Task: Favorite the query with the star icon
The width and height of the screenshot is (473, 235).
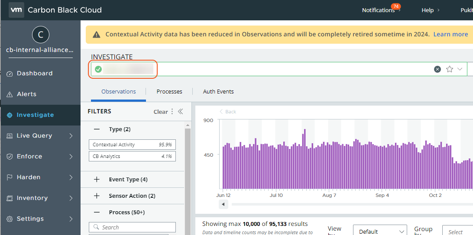Action: pyautogui.click(x=450, y=69)
